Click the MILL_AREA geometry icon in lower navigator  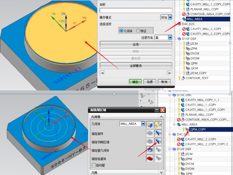(x=179, y=124)
